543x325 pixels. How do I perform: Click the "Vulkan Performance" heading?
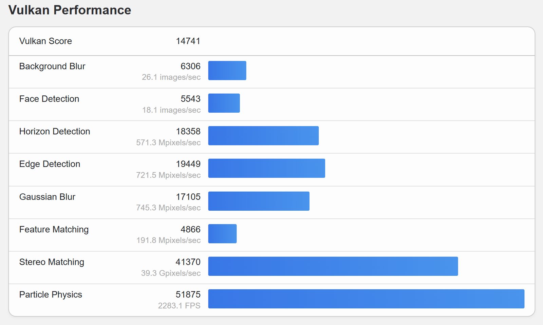point(70,10)
